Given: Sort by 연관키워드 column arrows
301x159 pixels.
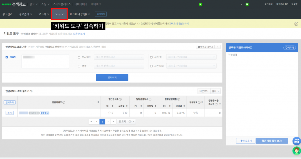Looking at the screenshot, I should coord(98,102).
